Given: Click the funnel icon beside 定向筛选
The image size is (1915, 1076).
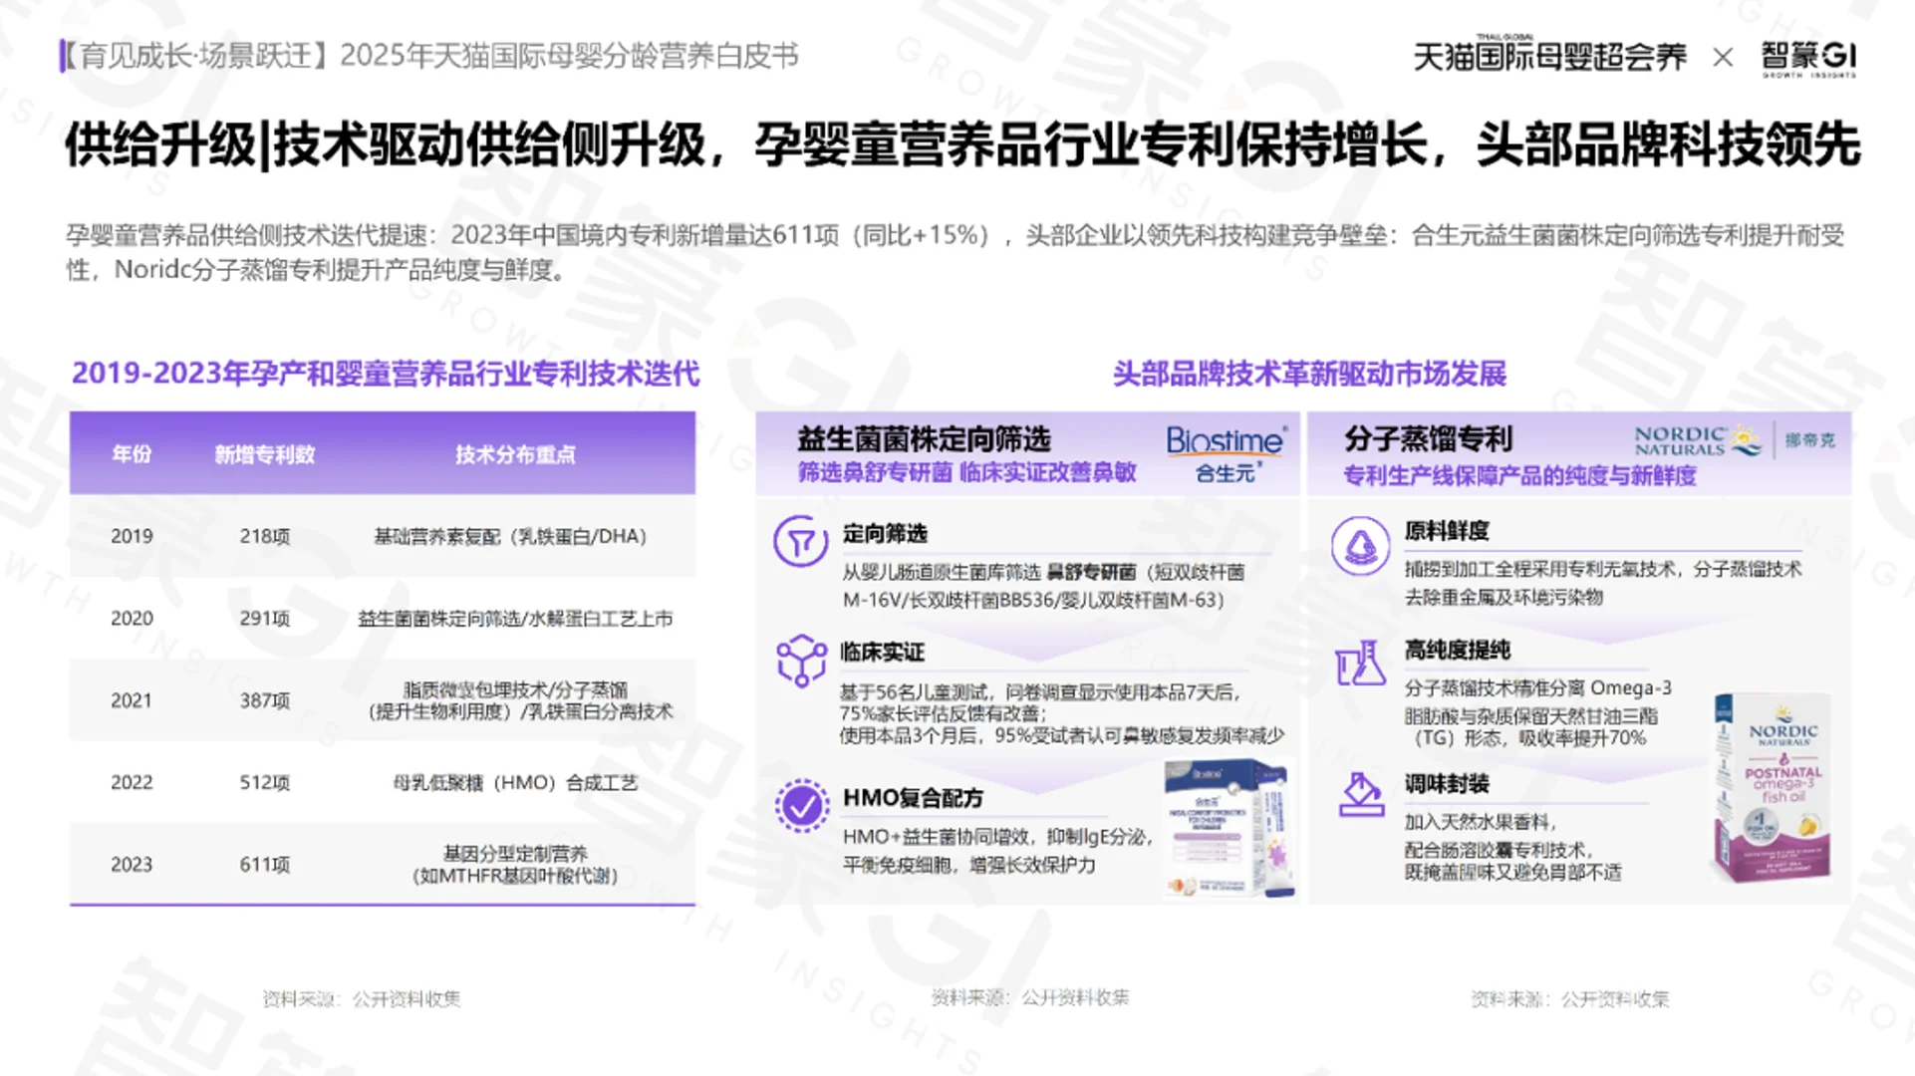Looking at the screenshot, I should tap(800, 541).
